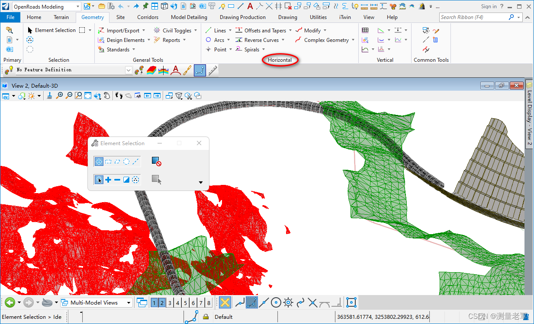Toggle view 4 button
Screen dimensions: 534x324
click(178, 303)
